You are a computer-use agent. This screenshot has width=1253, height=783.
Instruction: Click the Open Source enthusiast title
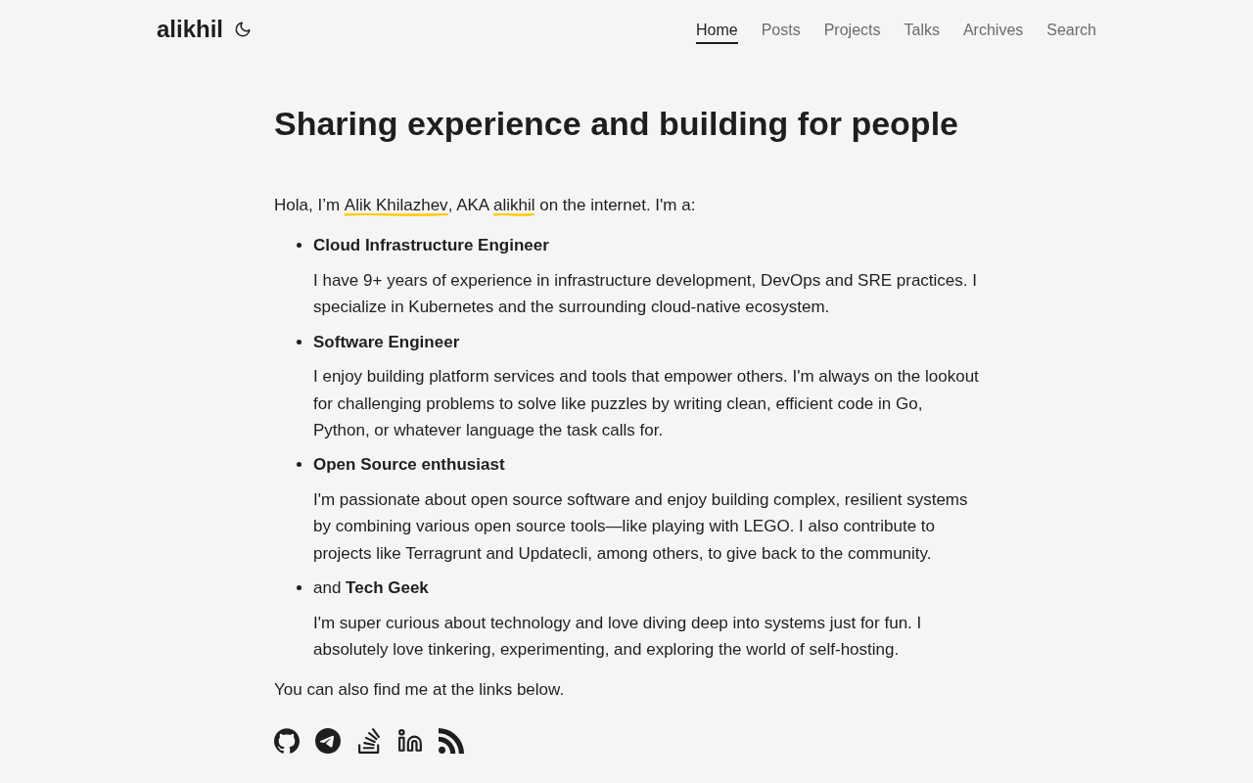tap(408, 465)
